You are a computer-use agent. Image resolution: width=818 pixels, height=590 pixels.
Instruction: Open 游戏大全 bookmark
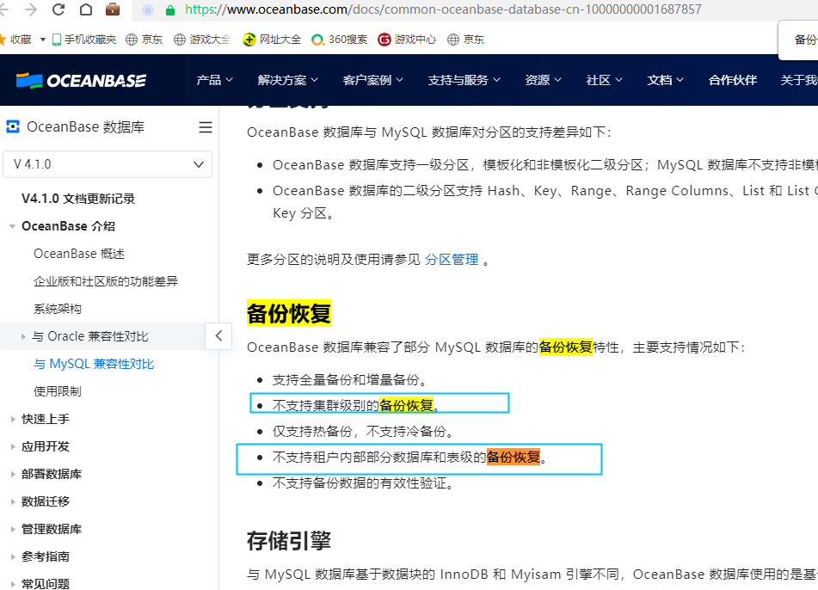(202, 39)
